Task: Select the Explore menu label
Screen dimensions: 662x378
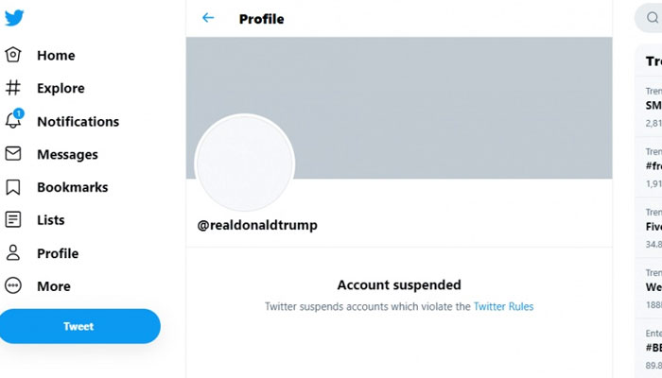Action: click(x=61, y=88)
